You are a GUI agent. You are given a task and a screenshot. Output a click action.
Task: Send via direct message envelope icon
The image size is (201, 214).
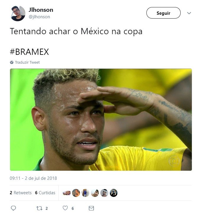click(91, 208)
